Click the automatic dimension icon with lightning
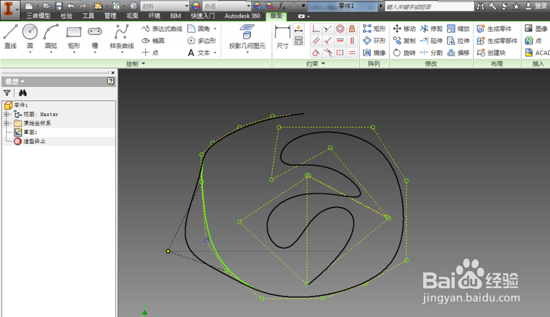Image resolution: width=550 pixels, height=317 pixels. (x=299, y=29)
